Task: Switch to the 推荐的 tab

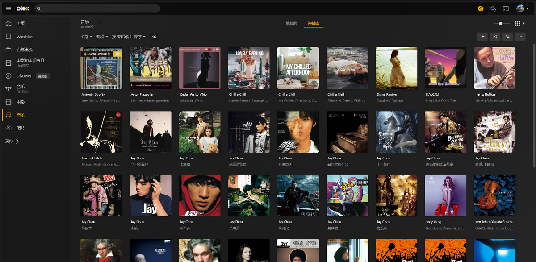Action: (291, 24)
